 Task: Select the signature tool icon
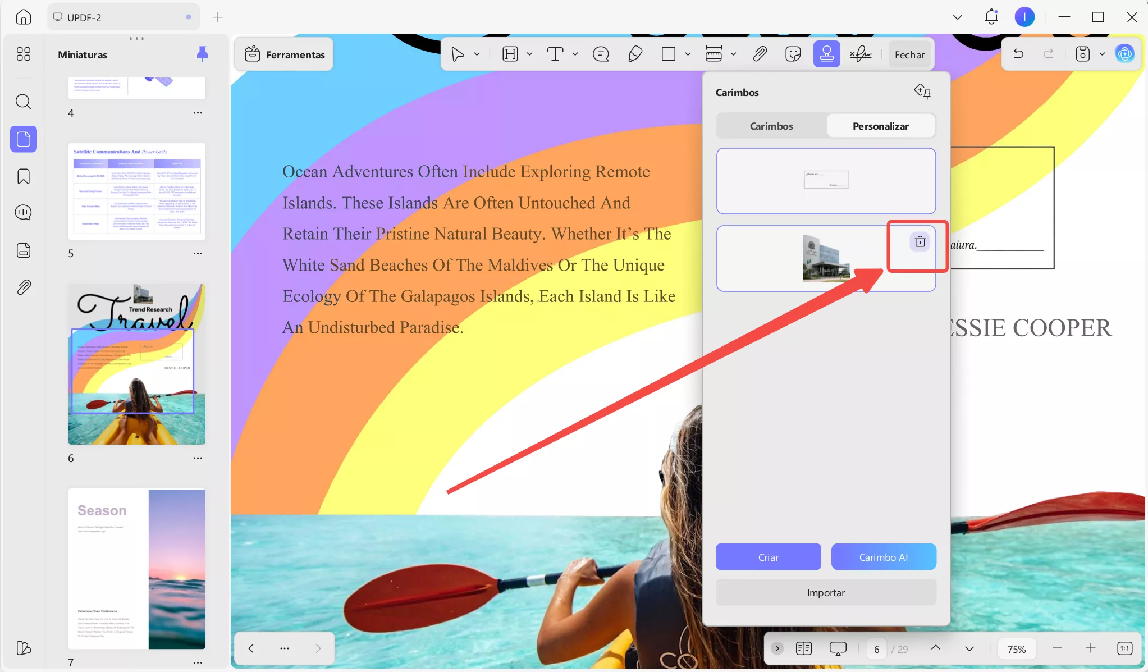click(860, 54)
